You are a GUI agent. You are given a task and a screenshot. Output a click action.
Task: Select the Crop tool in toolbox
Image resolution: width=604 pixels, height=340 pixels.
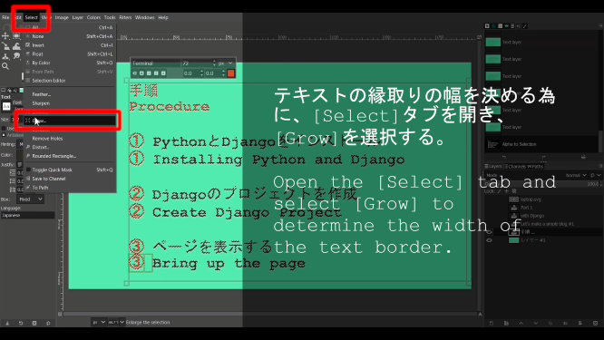click(x=5, y=46)
